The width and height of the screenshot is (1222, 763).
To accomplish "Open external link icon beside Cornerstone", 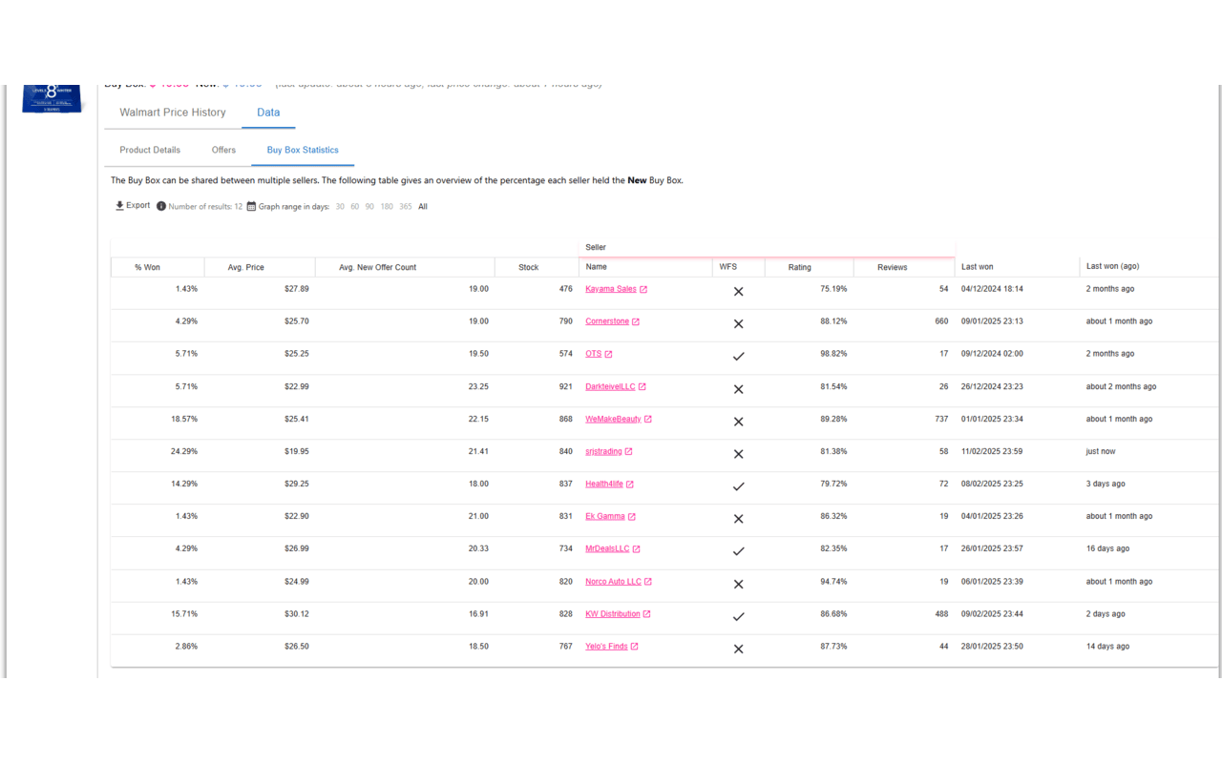I will [636, 321].
